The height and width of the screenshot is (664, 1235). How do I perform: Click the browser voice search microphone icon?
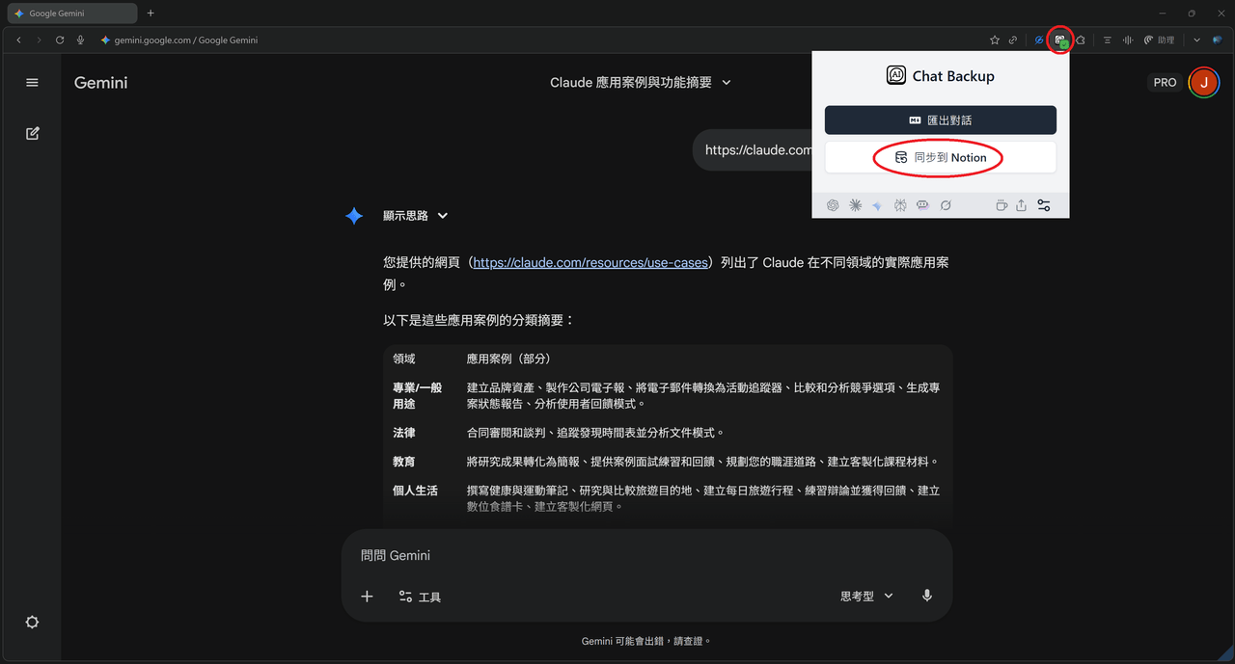pyautogui.click(x=80, y=40)
